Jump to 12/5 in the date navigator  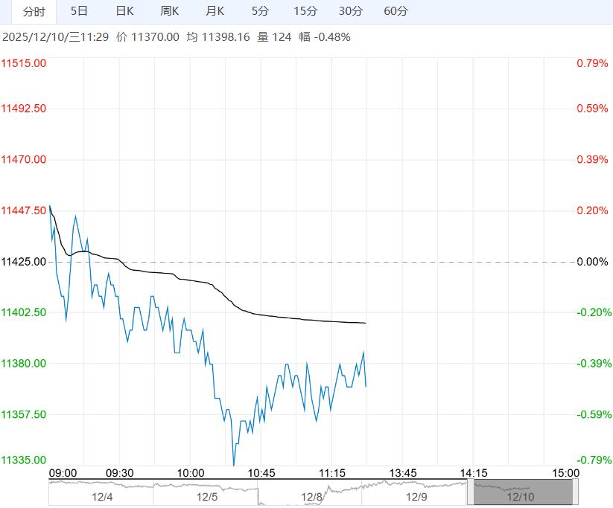coord(206,494)
